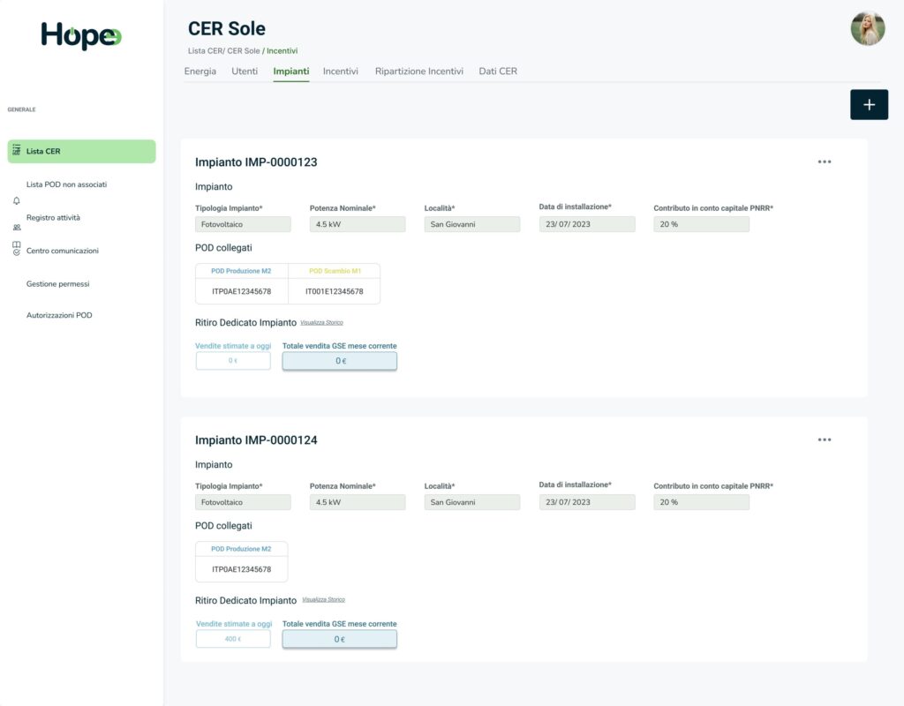Open the three-dot menu for Impianto IMP-0000124
This screenshot has width=904, height=706.
pos(824,439)
